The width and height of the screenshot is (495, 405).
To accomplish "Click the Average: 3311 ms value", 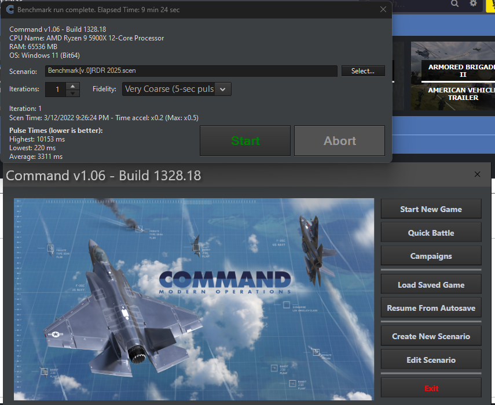I will (36, 157).
